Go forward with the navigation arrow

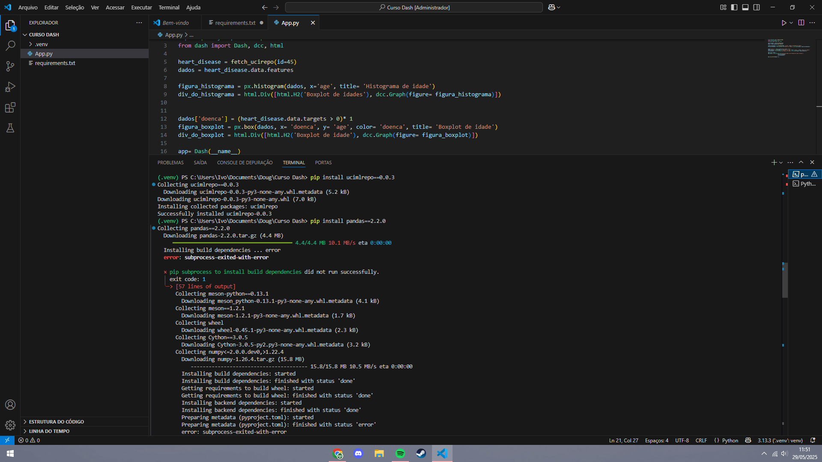(x=276, y=7)
